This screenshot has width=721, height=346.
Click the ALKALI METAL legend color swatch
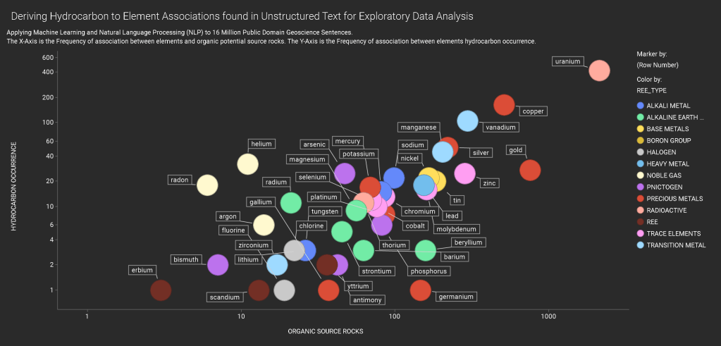640,106
